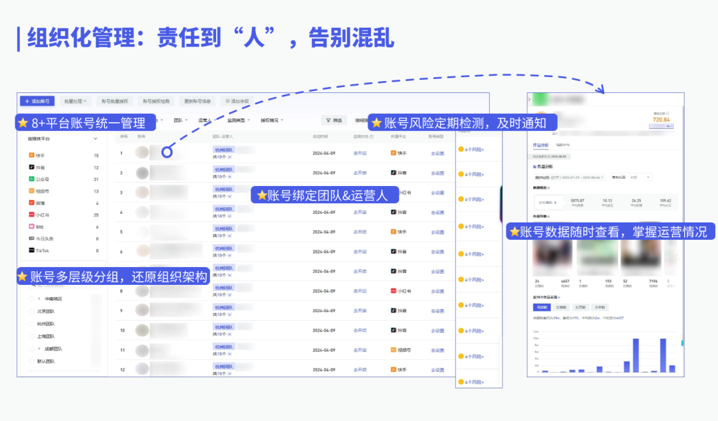Click the funnel 筛选 filter icon
Viewport: 718px width, 421px height.
point(328,120)
